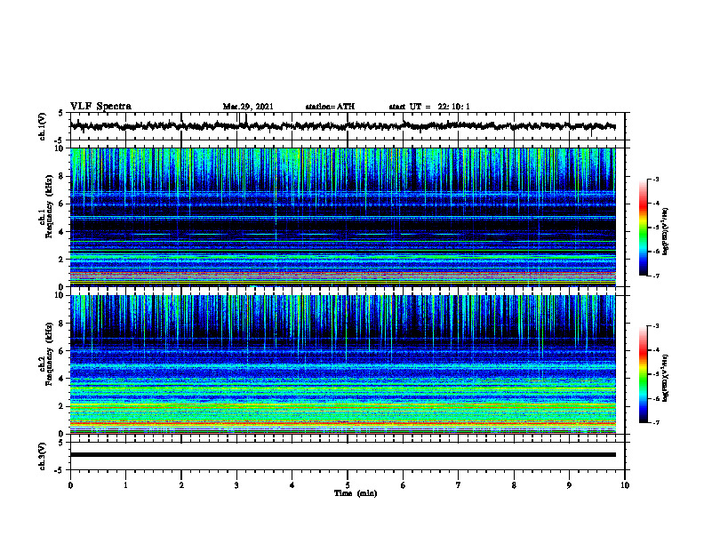This screenshot has width=704, height=544.
Task: Click the time axis tick label "10"
Action: 625,485
